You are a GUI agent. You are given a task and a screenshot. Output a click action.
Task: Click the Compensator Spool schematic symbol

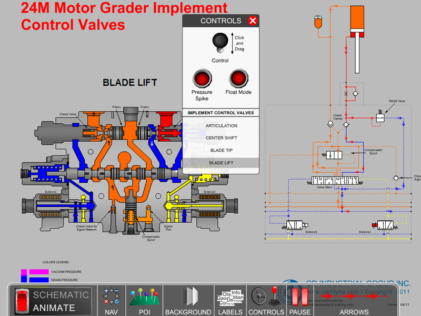(x=334, y=155)
